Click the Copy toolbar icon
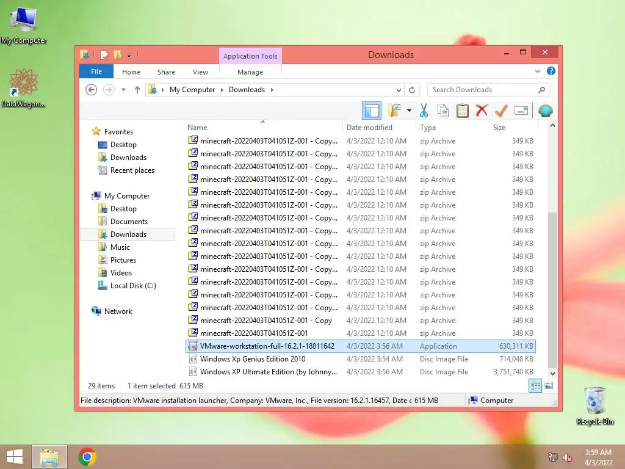This screenshot has height=469, width=625. click(x=443, y=111)
